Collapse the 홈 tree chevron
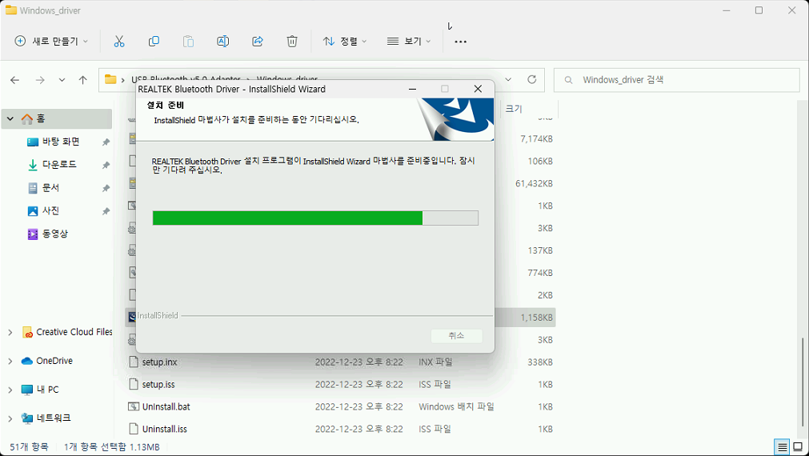 coord(10,118)
